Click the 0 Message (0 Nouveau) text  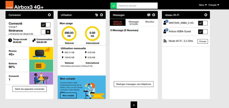click(x=124, y=30)
